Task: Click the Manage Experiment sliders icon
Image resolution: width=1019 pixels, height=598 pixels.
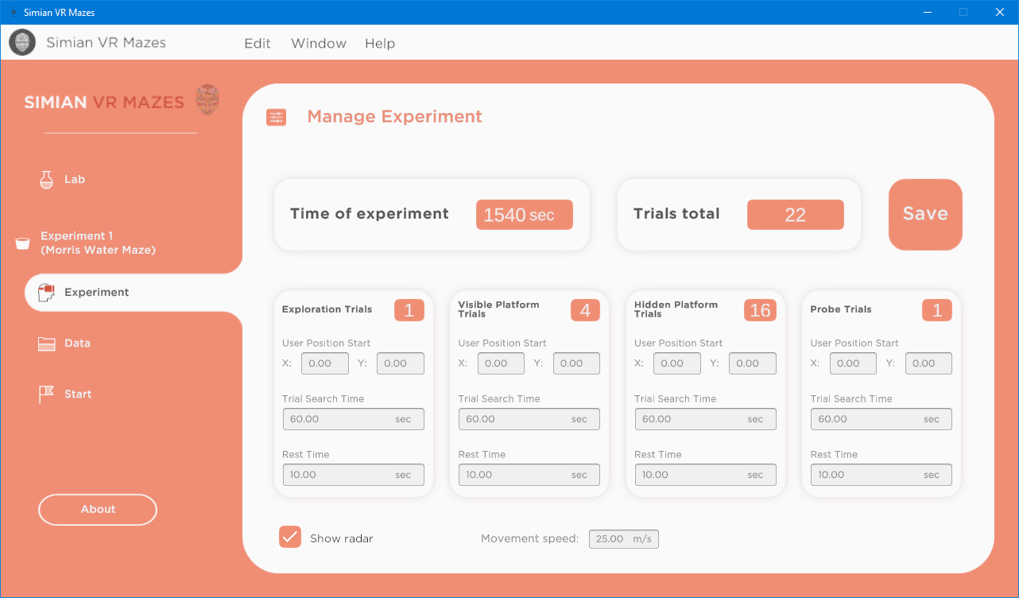Action: [x=276, y=118]
